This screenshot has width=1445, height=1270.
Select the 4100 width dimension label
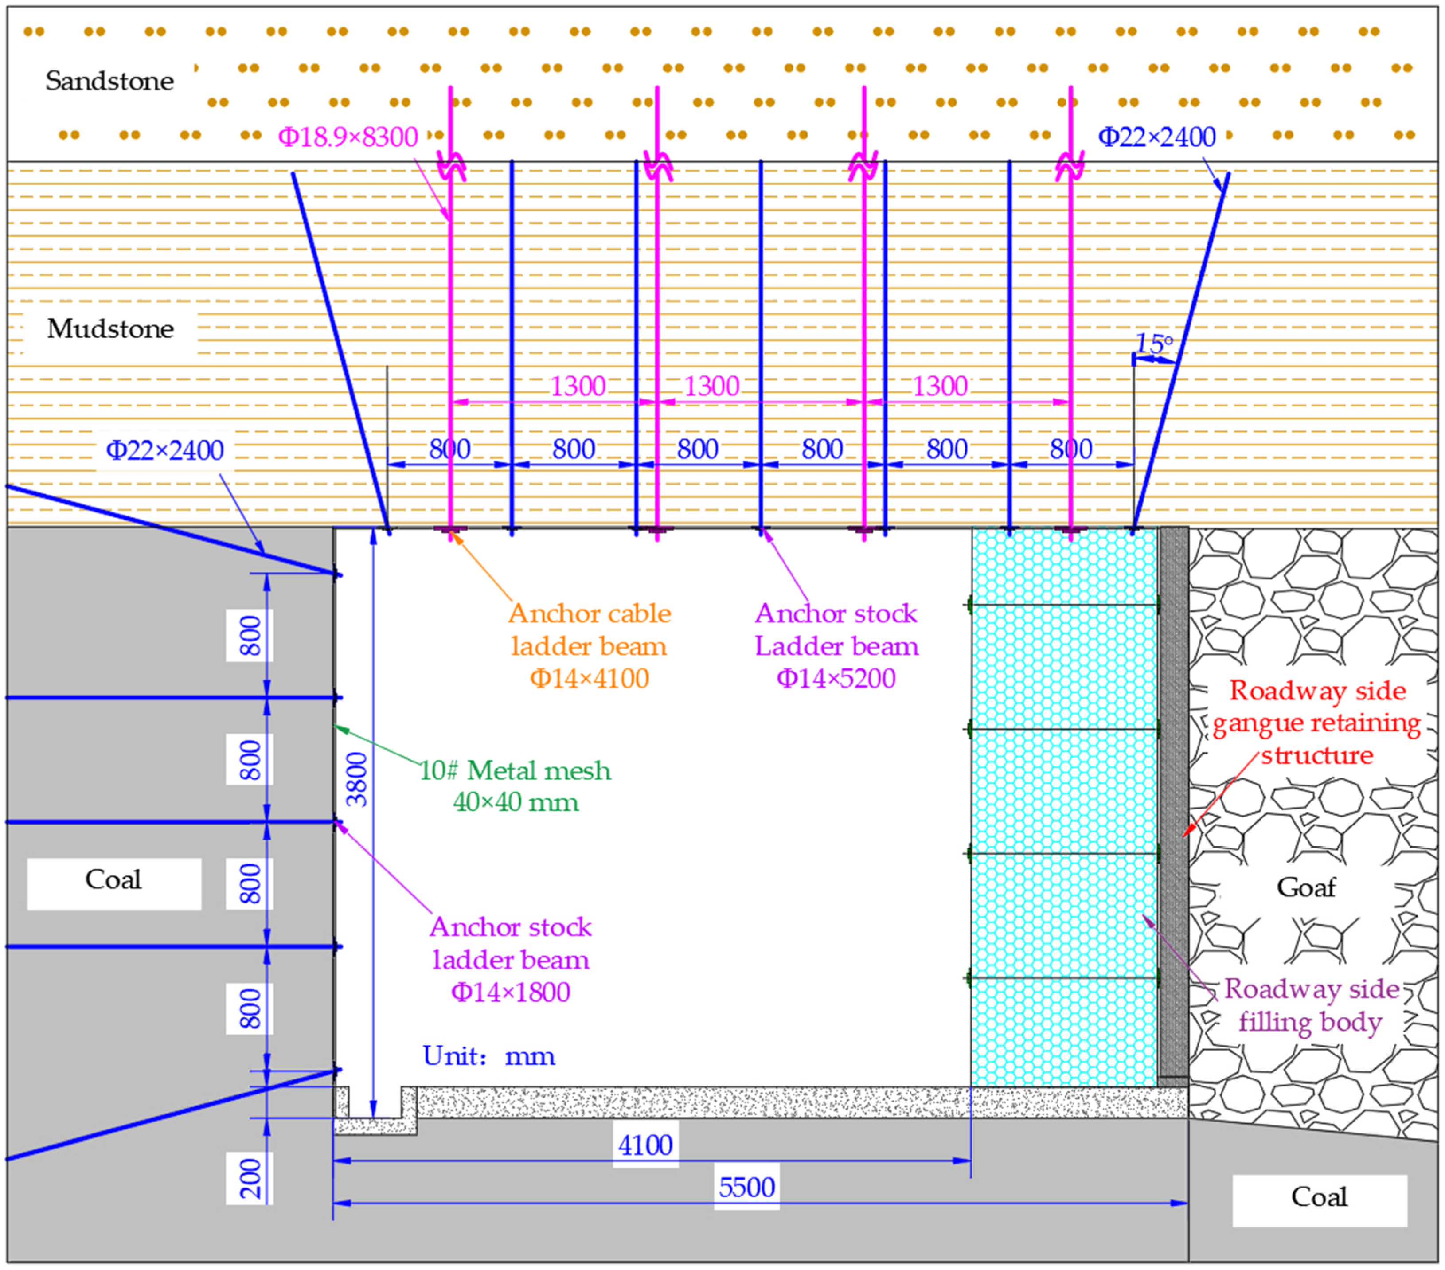645,1145
